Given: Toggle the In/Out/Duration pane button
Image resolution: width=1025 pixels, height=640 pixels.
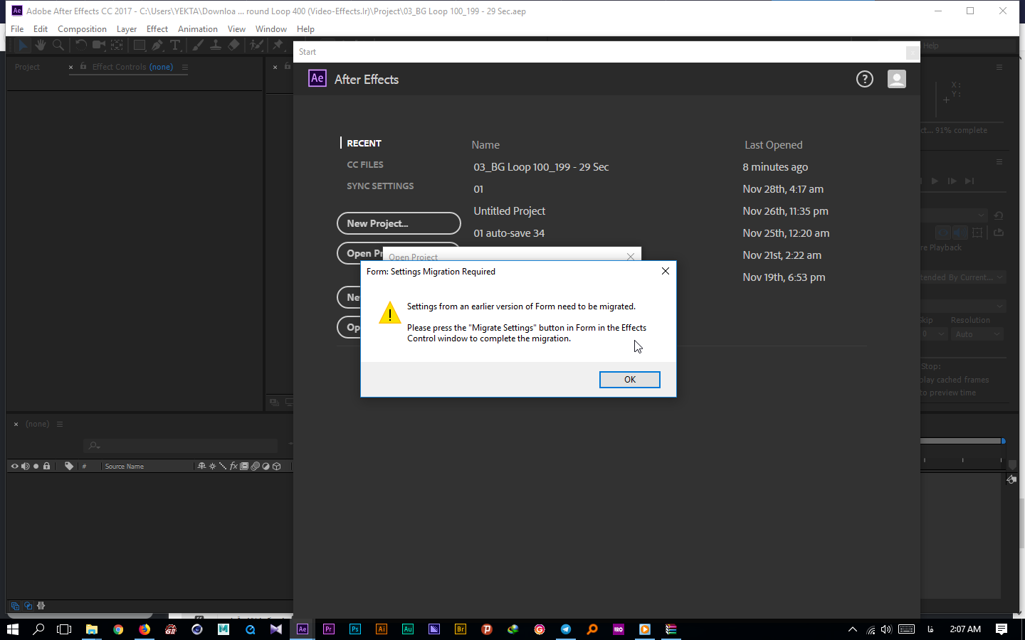Looking at the screenshot, I should click(x=41, y=606).
